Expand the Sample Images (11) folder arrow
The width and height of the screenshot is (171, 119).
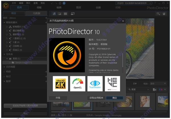10,62
